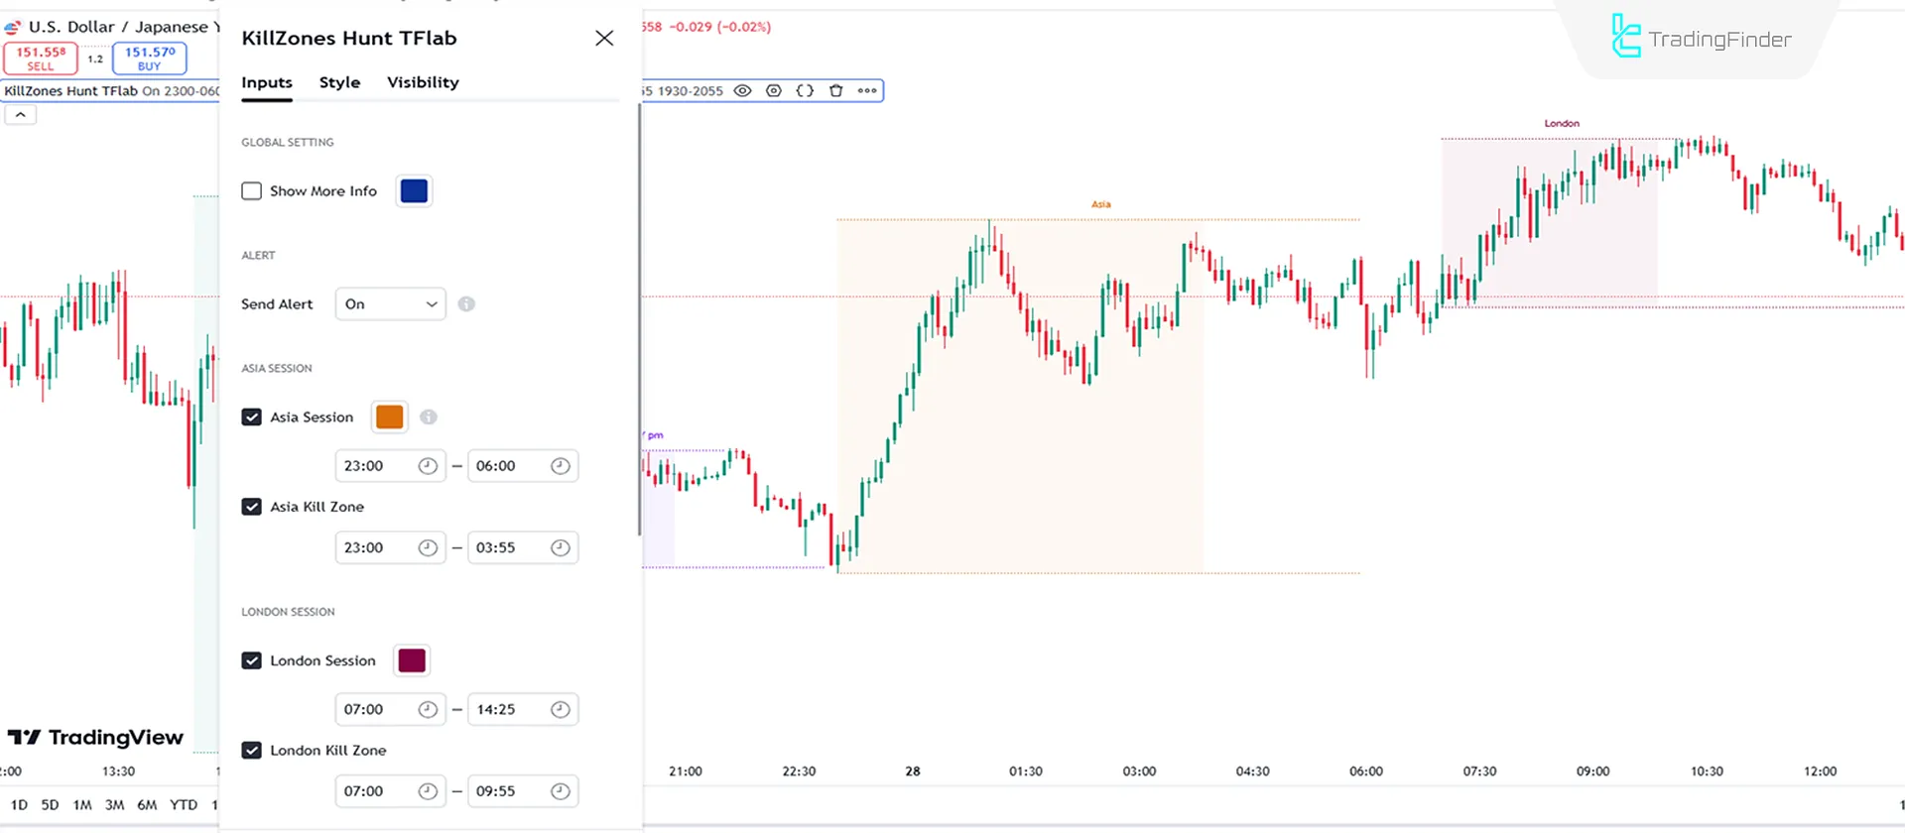Open indicator more options ellipsis
Screen dimensions: 1905x833
point(867,91)
